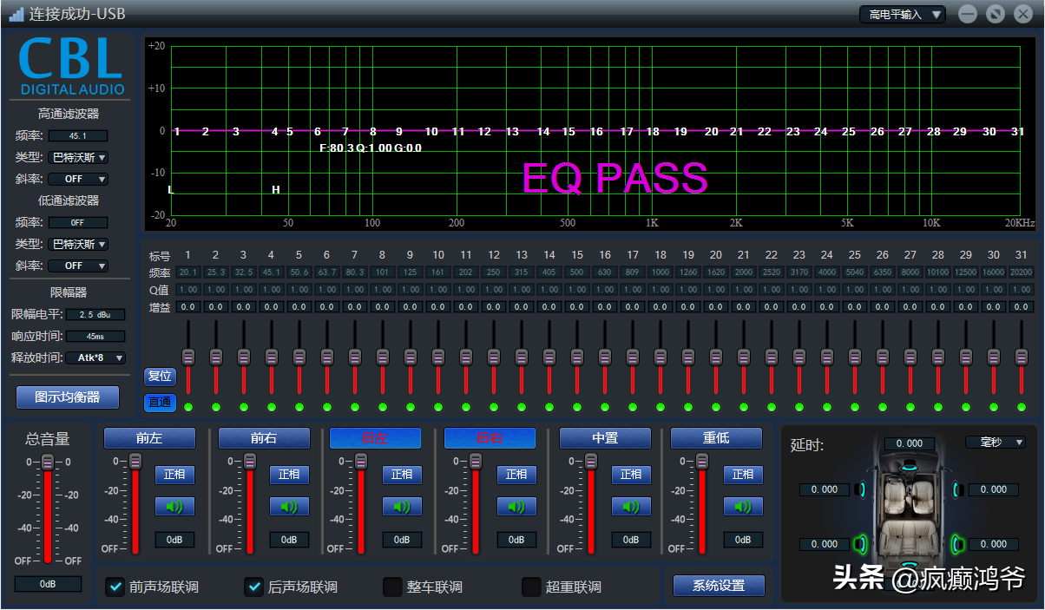Expand the 释放时间 Atk*8 dropdown

[x=94, y=357]
